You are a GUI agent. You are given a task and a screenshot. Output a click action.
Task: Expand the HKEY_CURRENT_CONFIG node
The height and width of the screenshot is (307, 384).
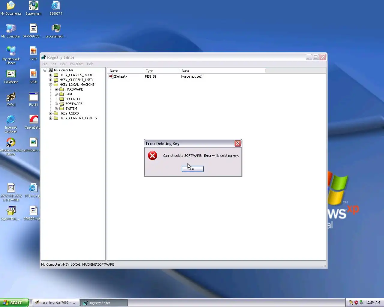[50, 118]
